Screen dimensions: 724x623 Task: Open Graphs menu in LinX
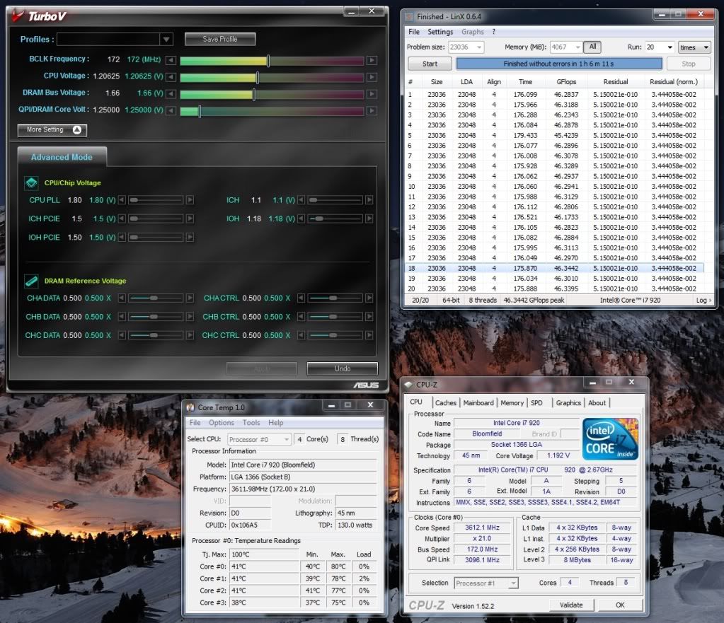tap(472, 32)
